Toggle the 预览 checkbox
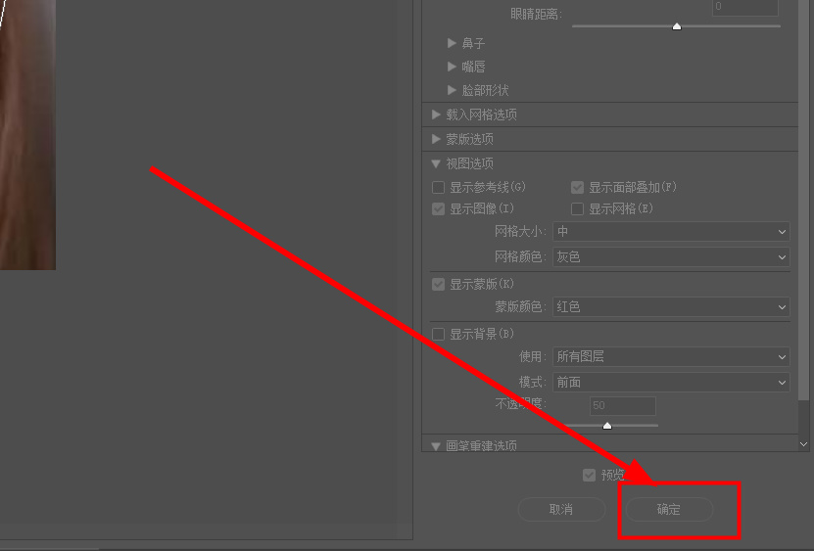The image size is (814, 551). click(x=589, y=475)
